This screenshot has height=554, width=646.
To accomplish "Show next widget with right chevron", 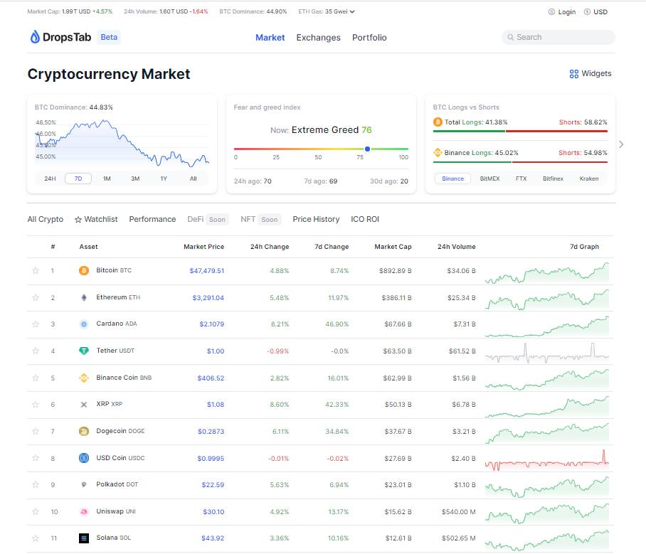I will click(x=621, y=144).
